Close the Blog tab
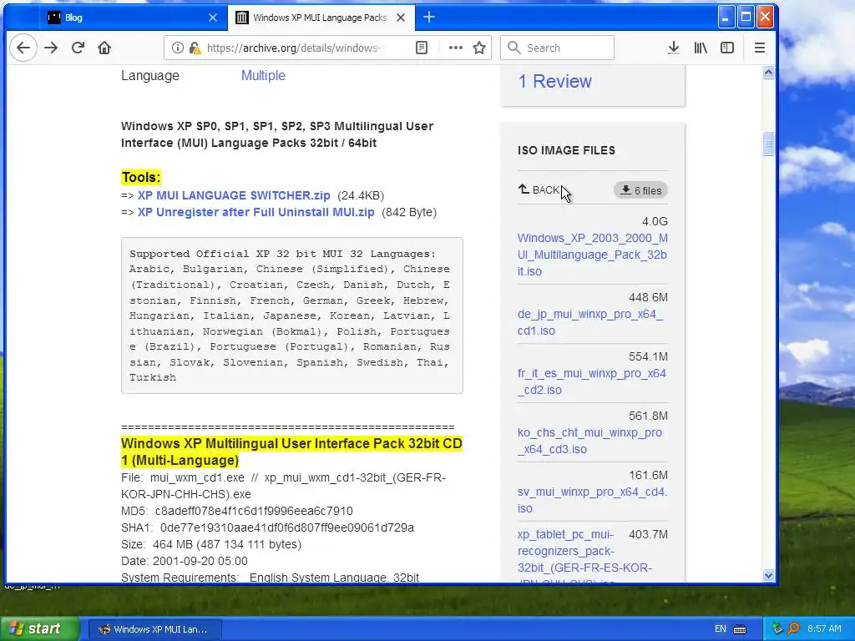Screen dimensions: 855x641 (213, 18)
